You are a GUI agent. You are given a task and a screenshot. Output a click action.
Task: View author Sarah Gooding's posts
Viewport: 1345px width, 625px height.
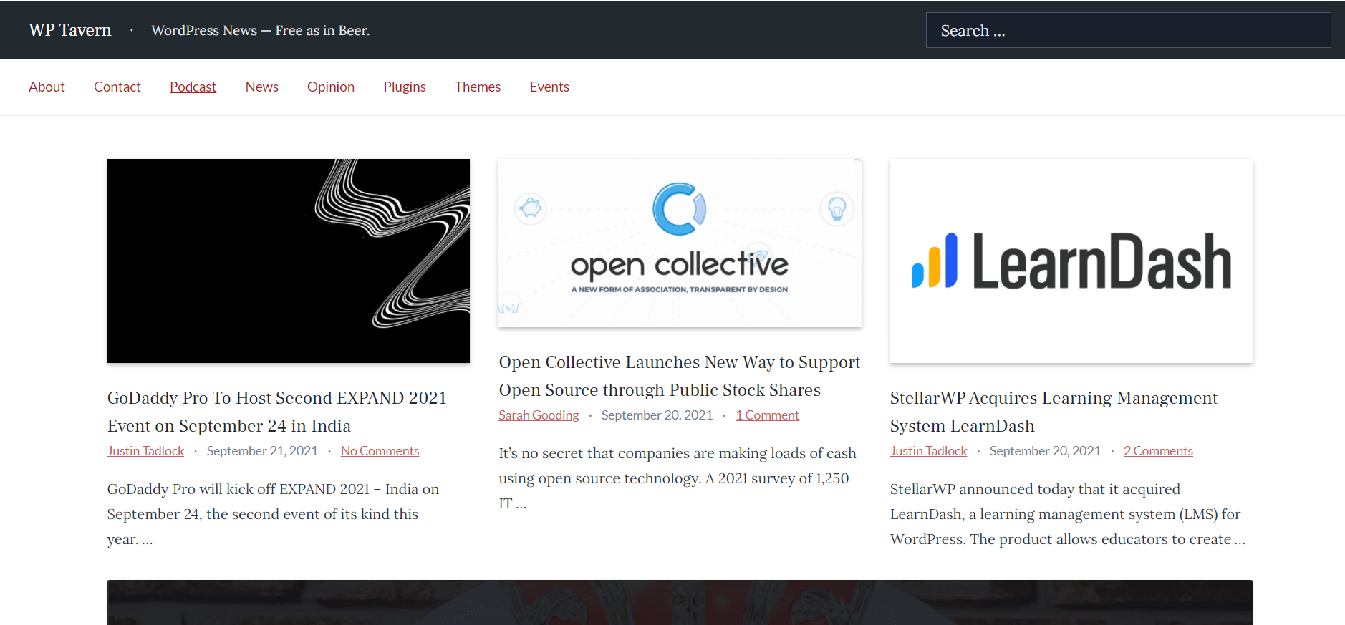pyautogui.click(x=539, y=415)
